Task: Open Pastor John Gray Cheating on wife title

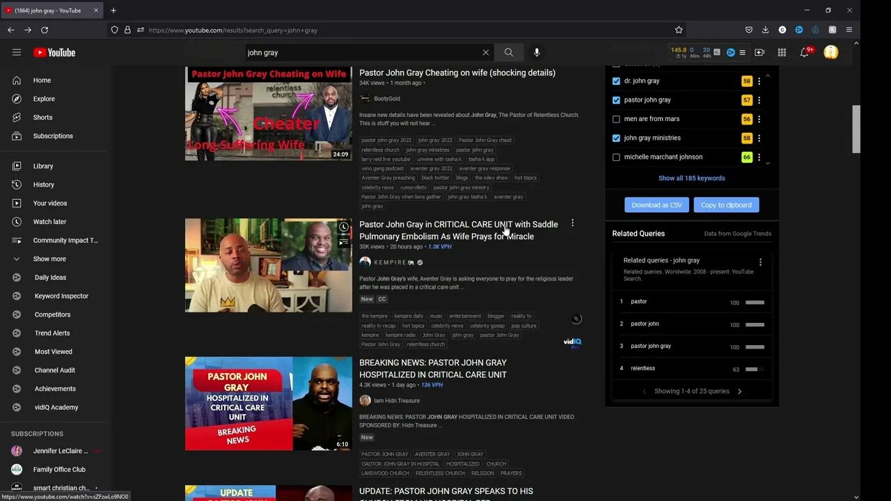Action: click(x=457, y=72)
